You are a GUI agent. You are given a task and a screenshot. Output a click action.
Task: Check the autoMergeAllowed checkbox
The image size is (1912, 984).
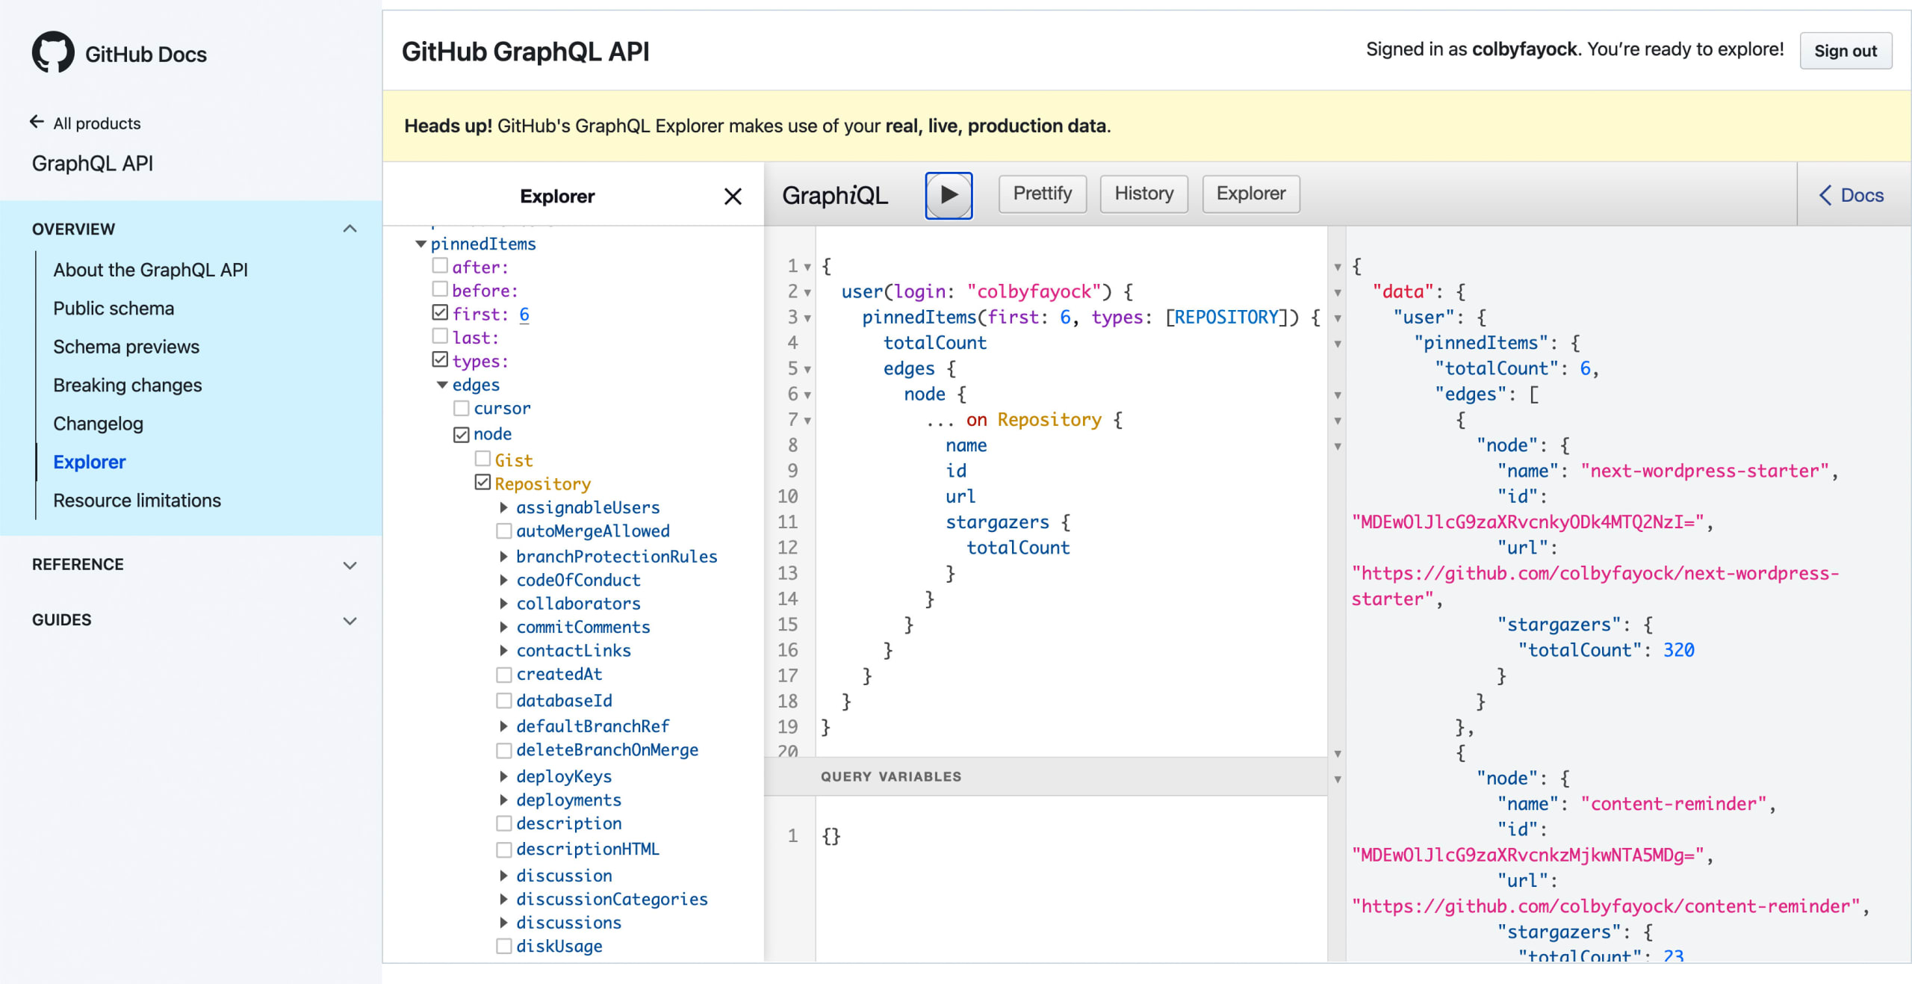504,531
